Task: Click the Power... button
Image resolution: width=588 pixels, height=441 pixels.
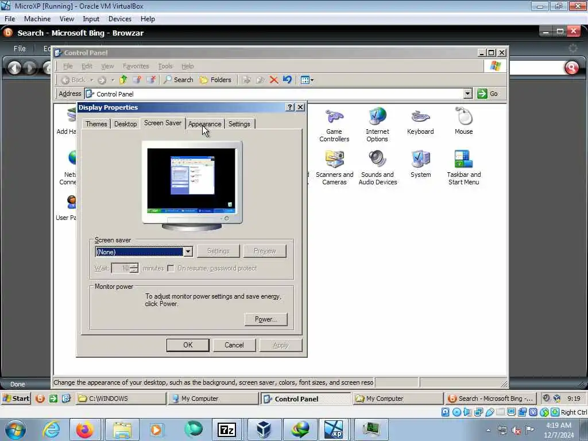Action: [266, 319]
